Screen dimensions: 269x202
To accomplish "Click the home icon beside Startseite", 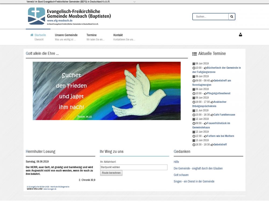I will point(32,35).
